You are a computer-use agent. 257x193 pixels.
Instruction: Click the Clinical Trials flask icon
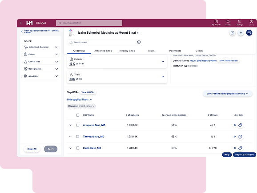(x=26, y=62)
